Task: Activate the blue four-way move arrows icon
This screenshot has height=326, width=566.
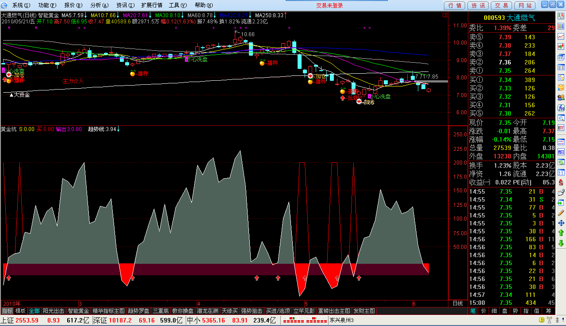Action: click(561, 223)
